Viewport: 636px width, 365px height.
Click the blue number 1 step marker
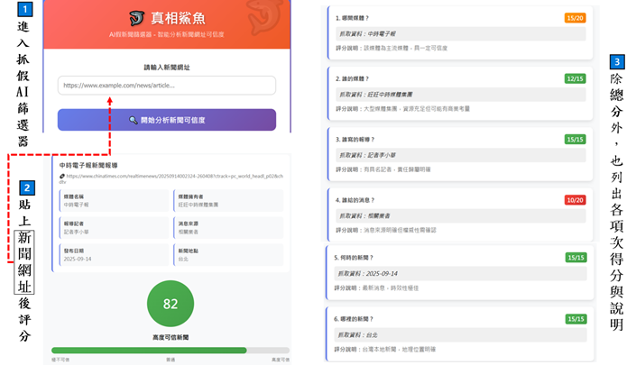(x=25, y=11)
